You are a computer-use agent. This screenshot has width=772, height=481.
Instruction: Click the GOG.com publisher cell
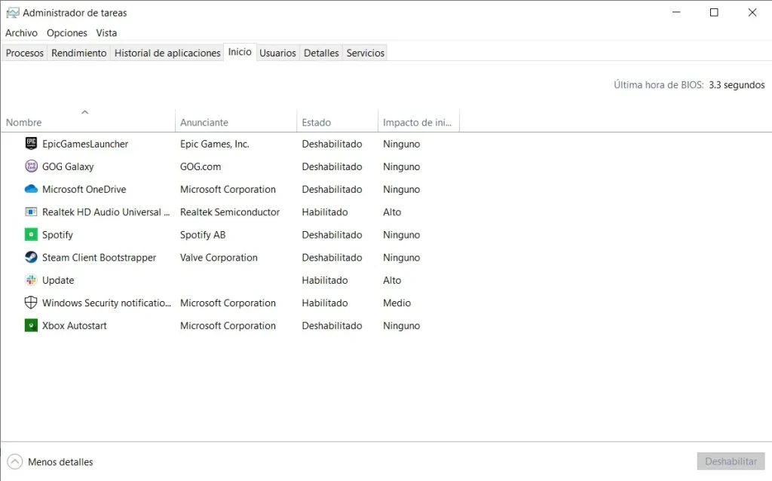pos(201,166)
